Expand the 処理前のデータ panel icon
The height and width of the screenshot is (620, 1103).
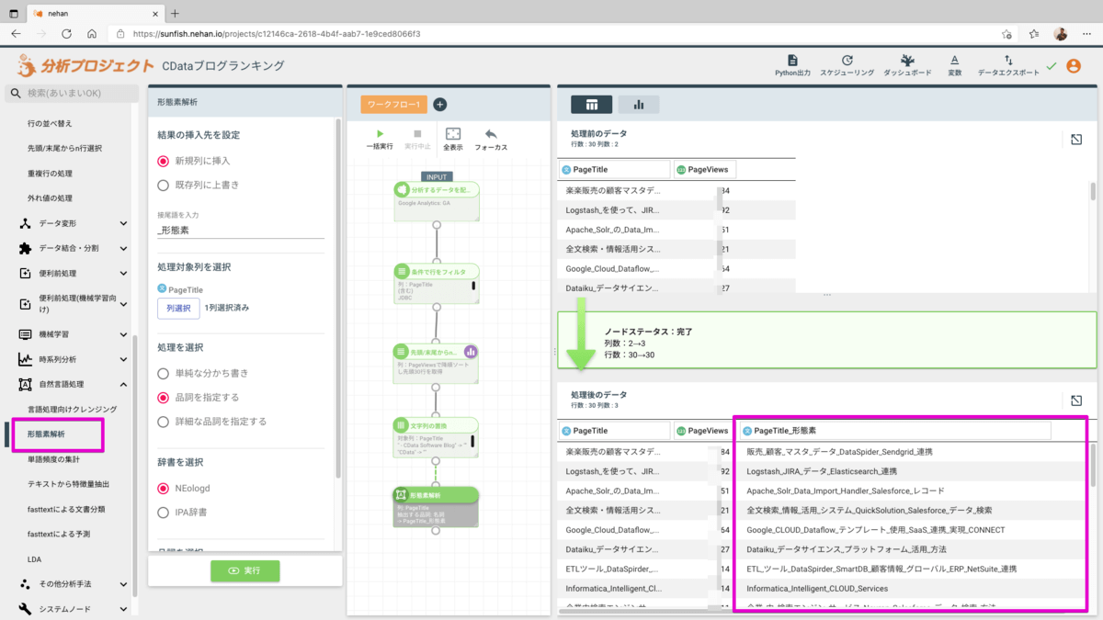point(1075,140)
